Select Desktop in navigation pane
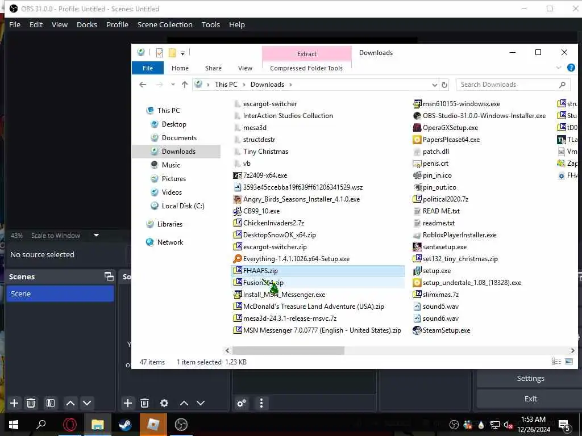 (174, 124)
